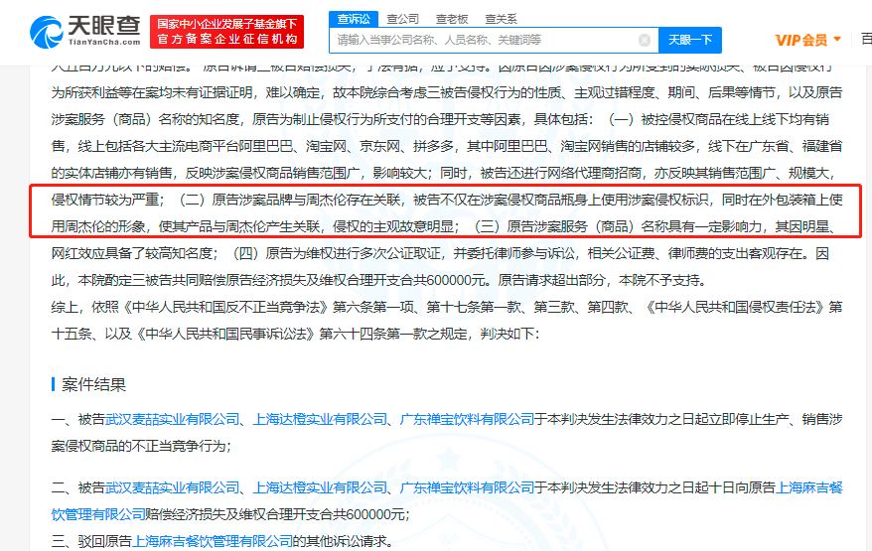This screenshot has height=551, width=872.
Task: Click the text 网红效应具备了较高知名度
Action: pyautogui.click(x=131, y=253)
